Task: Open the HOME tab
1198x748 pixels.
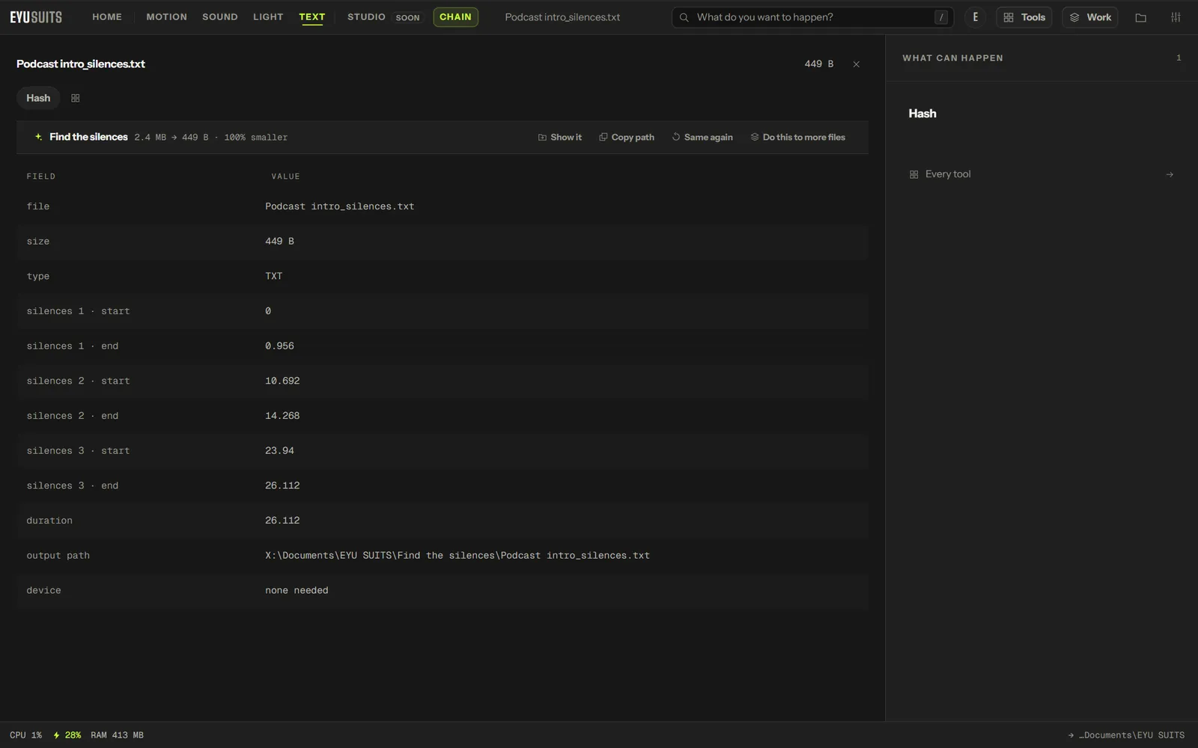Action: [107, 17]
